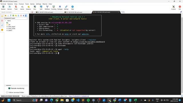Viewport: 183px width, 103px height.
Task: Open the Macros sidebar tab
Action: coord(2,25)
